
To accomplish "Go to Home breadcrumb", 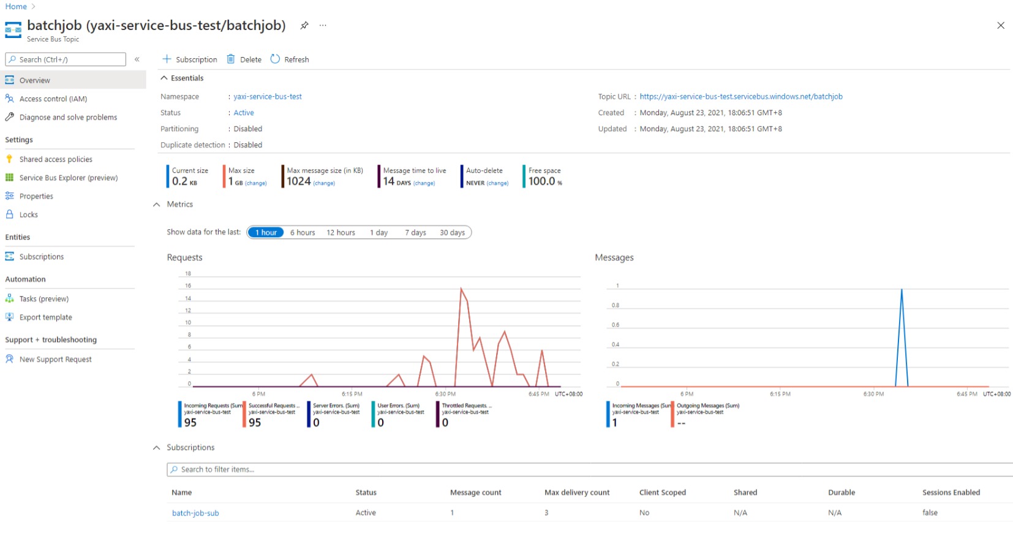I will click(16, 6).
